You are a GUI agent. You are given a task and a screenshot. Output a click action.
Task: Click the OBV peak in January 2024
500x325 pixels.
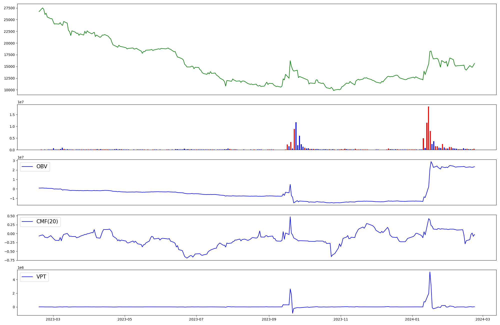tap(431, 162)
